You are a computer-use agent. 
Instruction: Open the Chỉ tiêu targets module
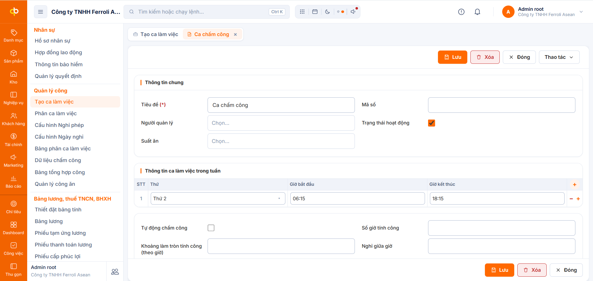(x=14, y=207)
